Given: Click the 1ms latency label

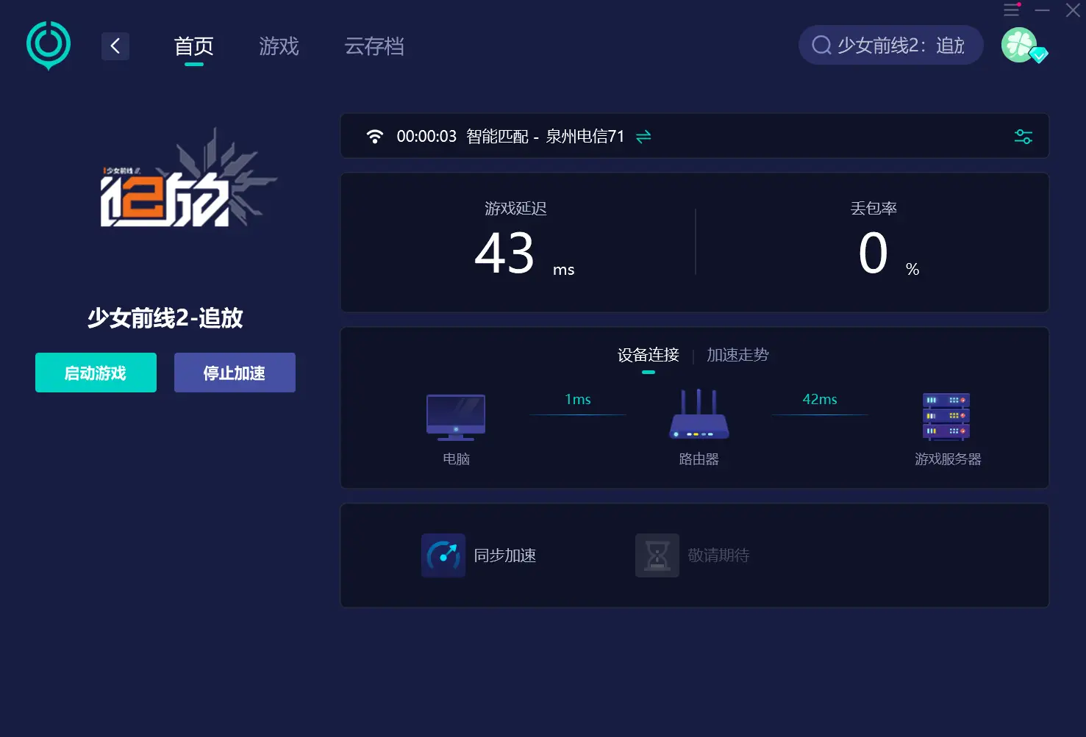Looking at the screenshot, I should 578,399.
